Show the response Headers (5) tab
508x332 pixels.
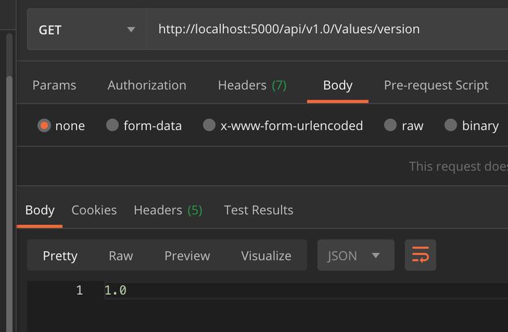tap(168, 210)
